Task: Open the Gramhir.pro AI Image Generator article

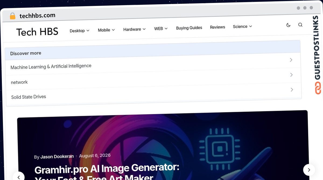Action: tap(107, 172)
